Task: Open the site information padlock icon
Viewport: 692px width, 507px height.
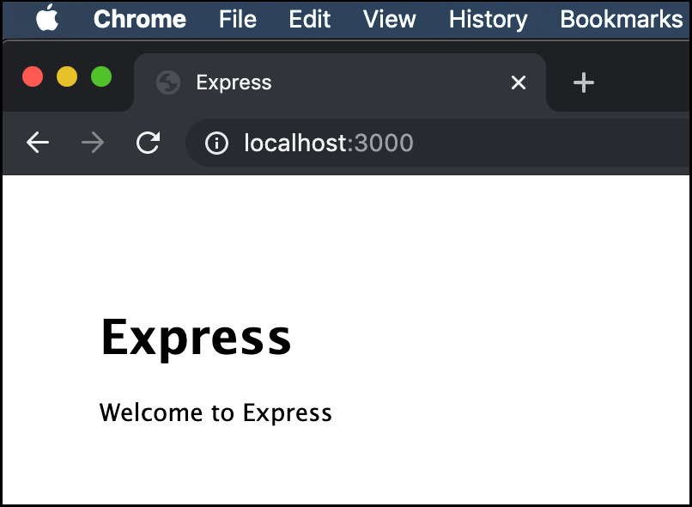Action: (215, 143)
